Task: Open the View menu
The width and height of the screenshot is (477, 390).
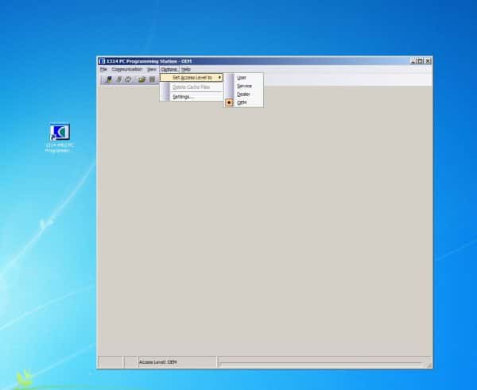Action: [x=152, y=69]
